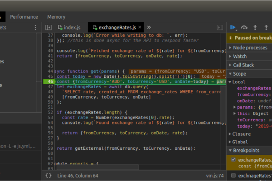Viewport: 272px width, 181px height.
Task: Step out of the current function
Action: tap(266, 27)
